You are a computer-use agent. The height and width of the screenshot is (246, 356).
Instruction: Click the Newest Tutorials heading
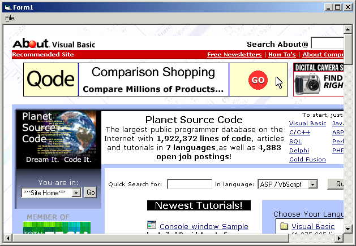199,205
